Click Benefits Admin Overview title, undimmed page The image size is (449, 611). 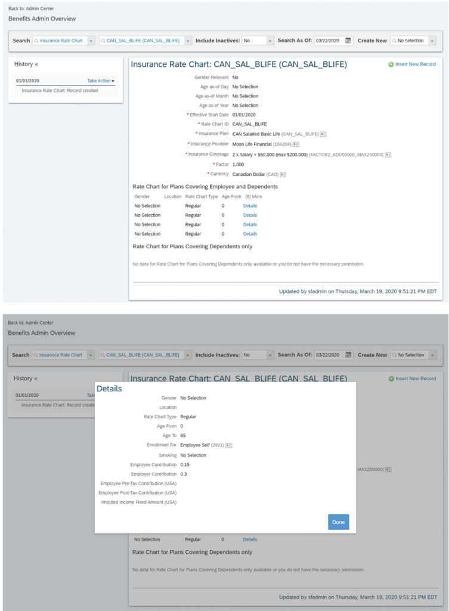pyautogui.click(x=42, y=18)
